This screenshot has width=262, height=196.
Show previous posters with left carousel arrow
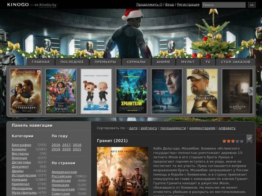pos(12,91)
